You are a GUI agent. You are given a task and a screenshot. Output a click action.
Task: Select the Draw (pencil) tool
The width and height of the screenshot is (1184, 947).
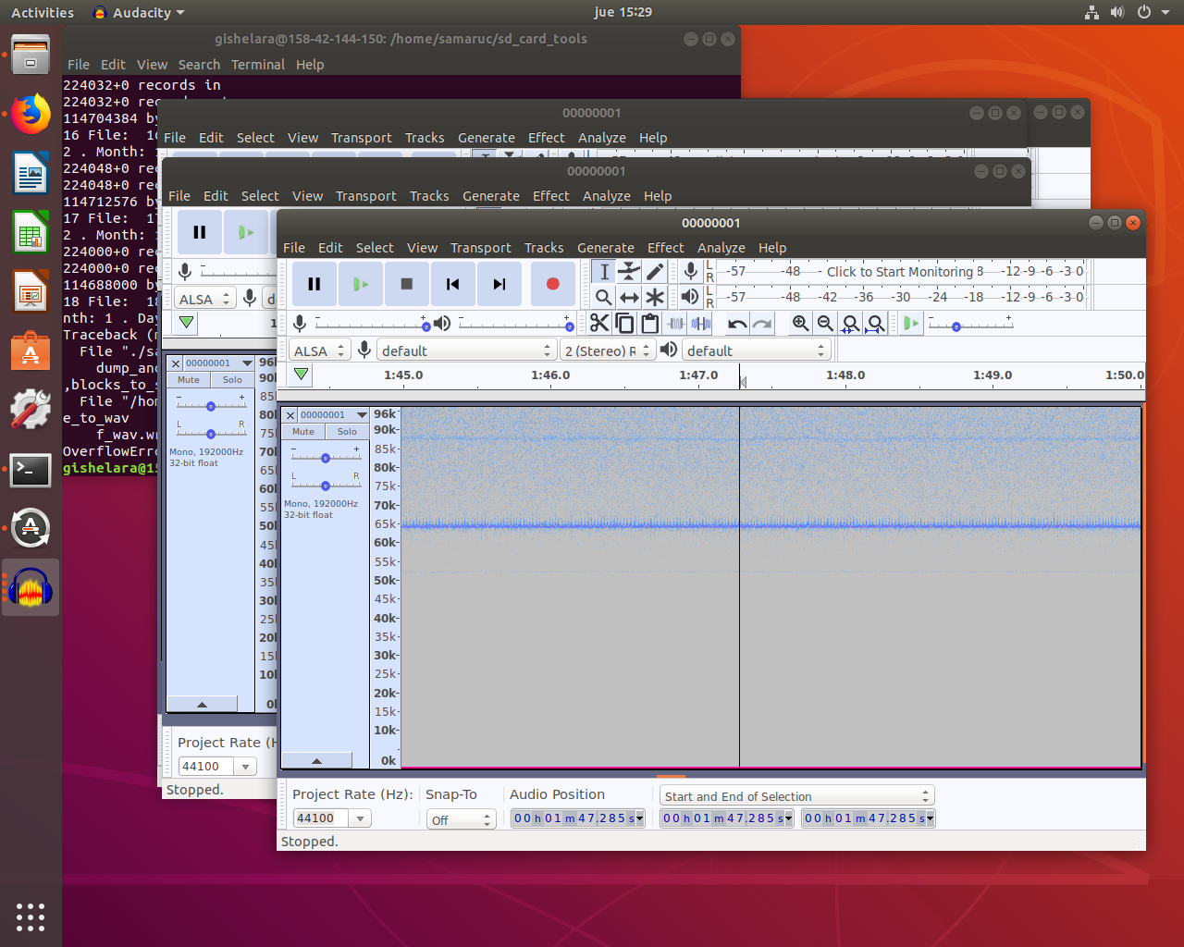click(655, 271)
